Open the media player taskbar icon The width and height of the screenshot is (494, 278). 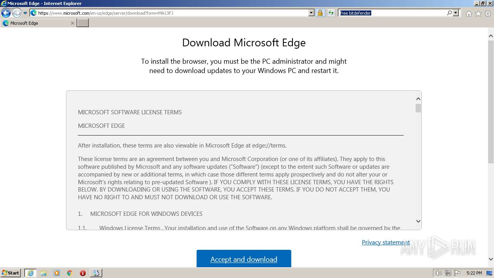57,273
